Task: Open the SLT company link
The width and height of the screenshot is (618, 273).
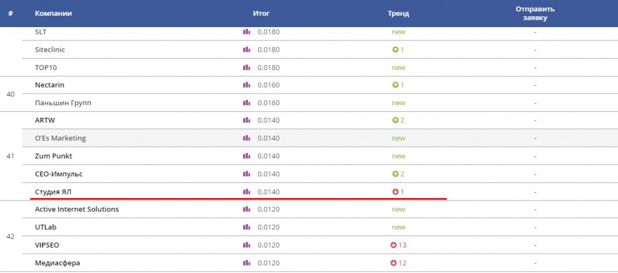Action: [x=41, y=31]
